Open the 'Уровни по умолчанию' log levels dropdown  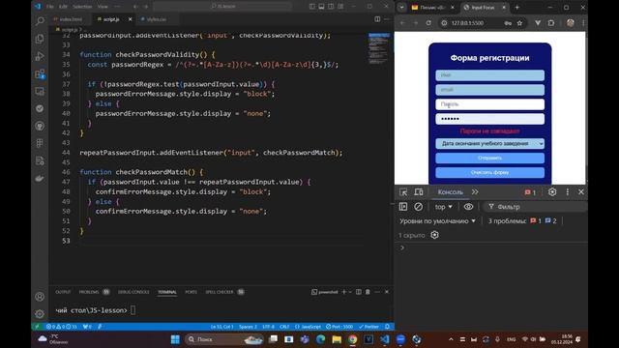pos(437,221)
